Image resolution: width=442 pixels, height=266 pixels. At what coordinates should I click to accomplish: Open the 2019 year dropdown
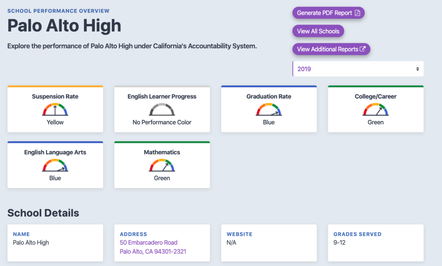click(x=358, y=69)
